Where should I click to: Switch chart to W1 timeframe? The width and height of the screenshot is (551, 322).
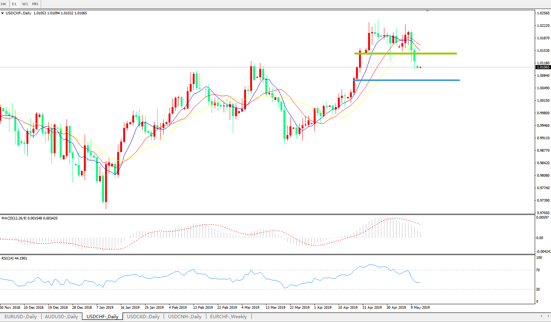(25, 4)
